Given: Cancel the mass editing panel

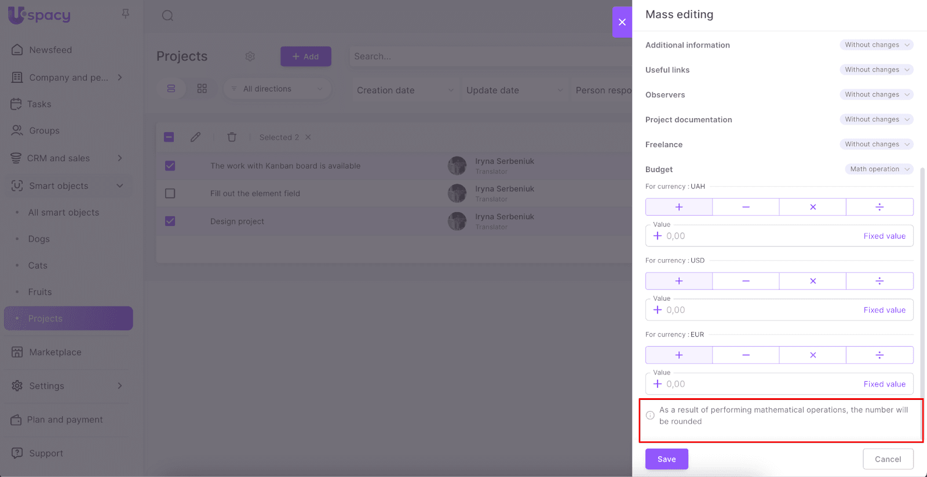Looking at the screenshot, I should point(888,459).
